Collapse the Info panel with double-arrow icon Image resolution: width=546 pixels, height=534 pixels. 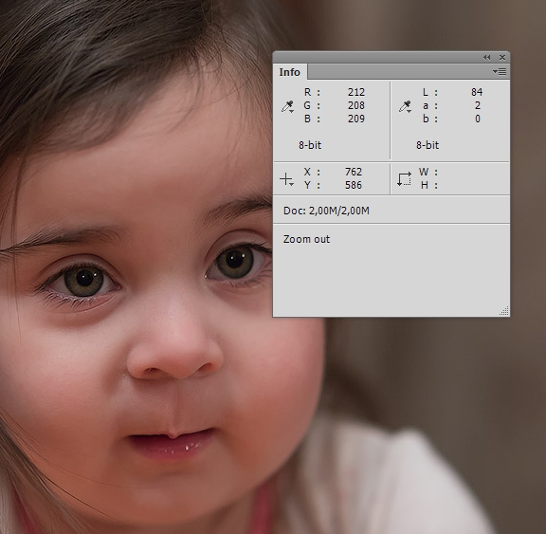[487, 58]
